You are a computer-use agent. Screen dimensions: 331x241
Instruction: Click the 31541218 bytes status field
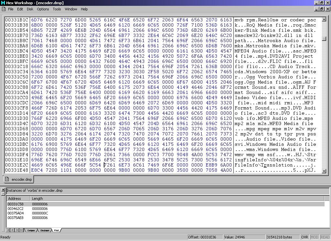tap(283, 237)
